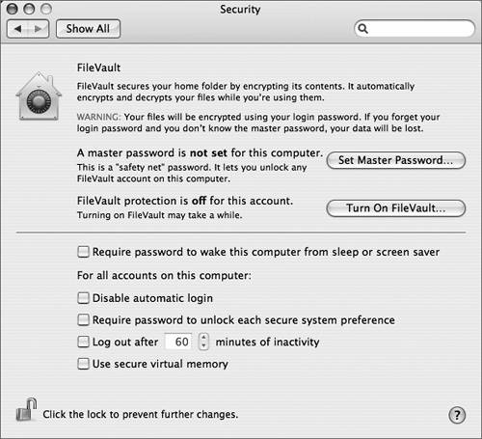Click the forward arrow in toolbar
The image size is (482, 439).
coord(39,29)
